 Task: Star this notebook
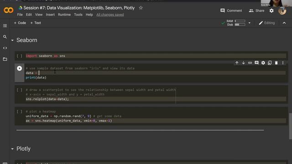(x=141, y=8)
